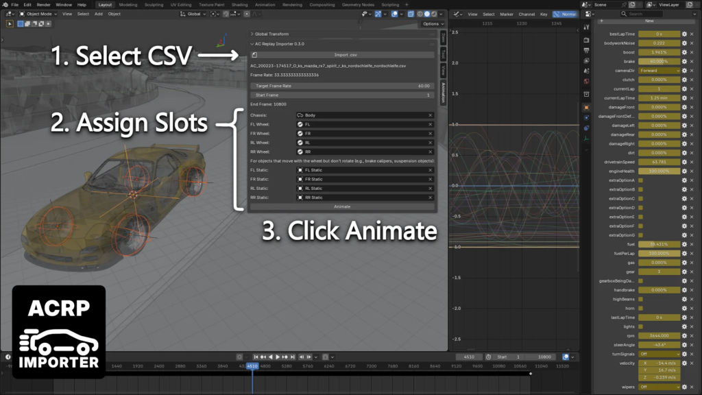Image resolution: width=702 pixels, height=395 pixels.
Task: Switch to the Geometry Nodes workspace tab
Action: [358, 5]
